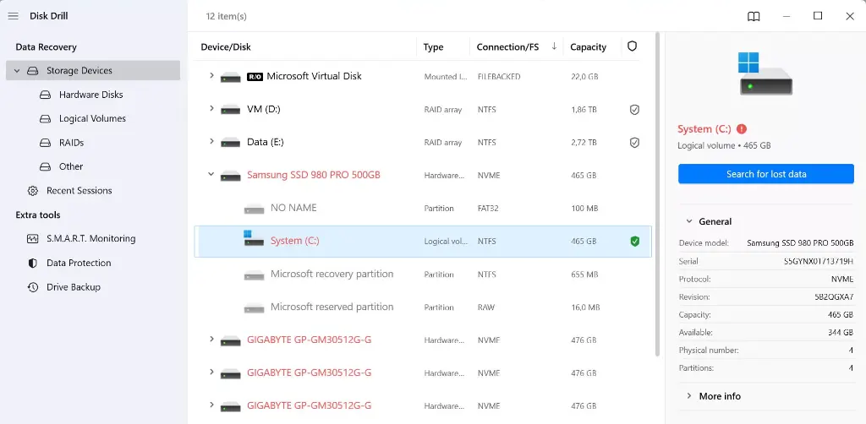The height and width of the screenshot is (424, 866).
Task: Open S.M.A.R.T. Monitoring tool
Action: coord(90,239)
